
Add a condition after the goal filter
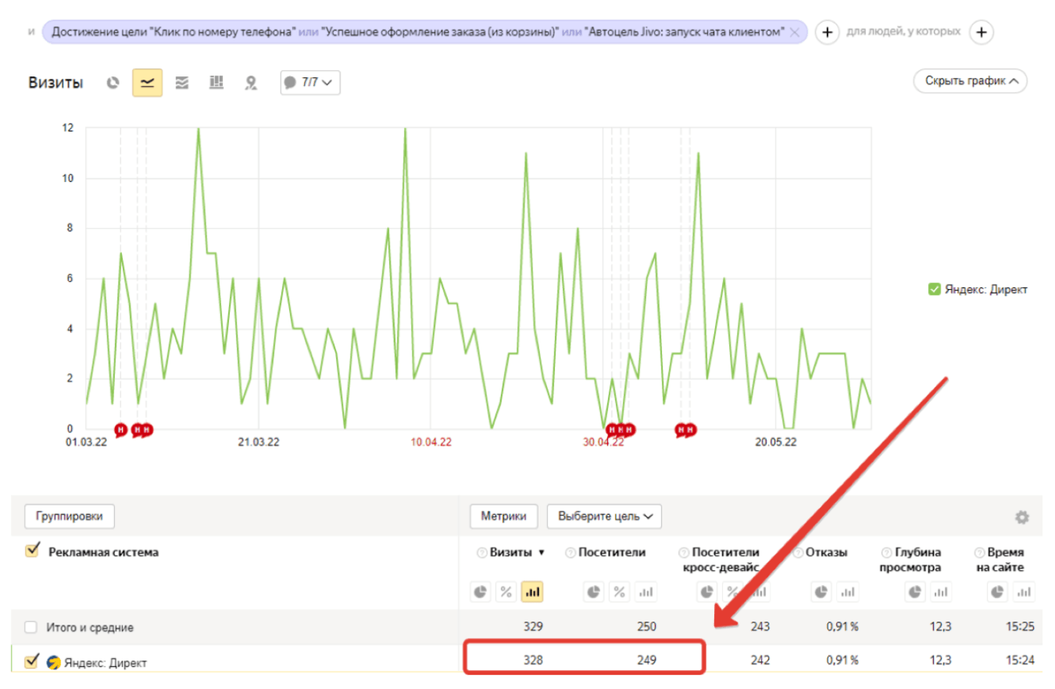click(x=827, y=32)
